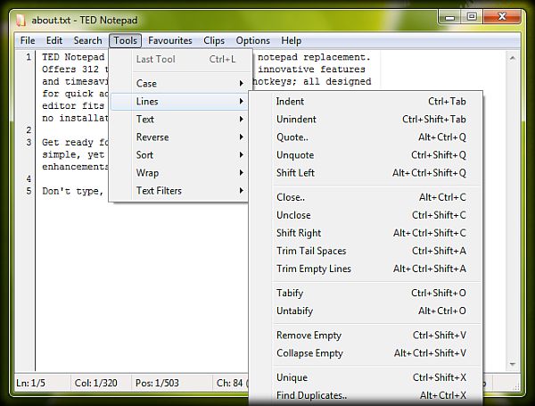Open the Clips menu
This screenshot has width=535, height=406.
(x=214, y=40)
